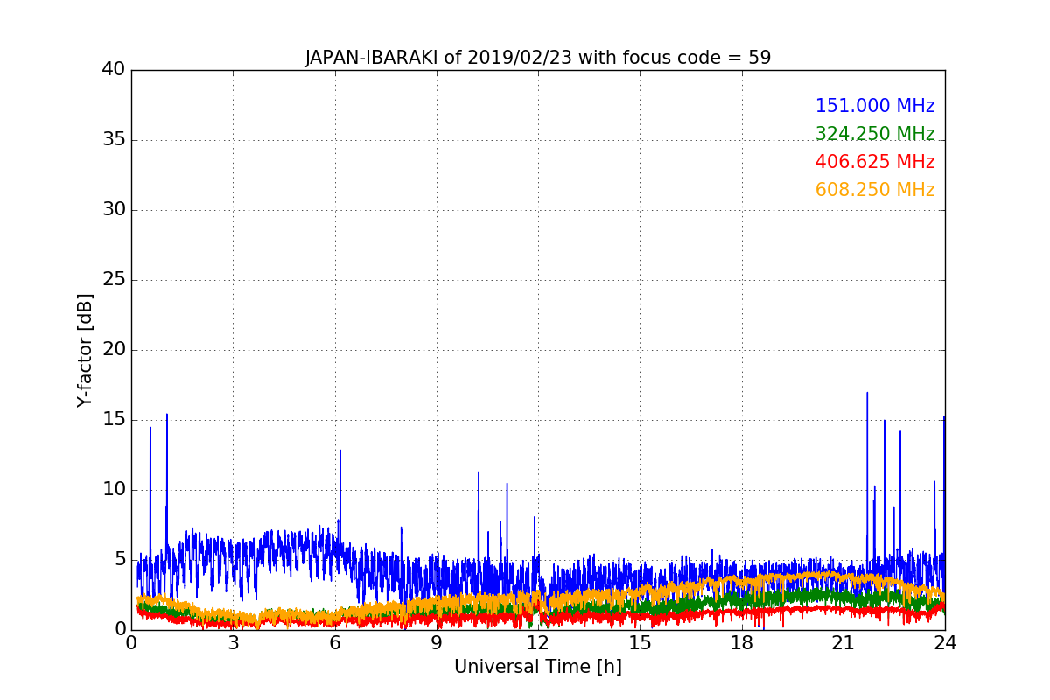1050x700 pixels.
Task: Click the Y-factor [dB] axis label
Action: [85, 350]
